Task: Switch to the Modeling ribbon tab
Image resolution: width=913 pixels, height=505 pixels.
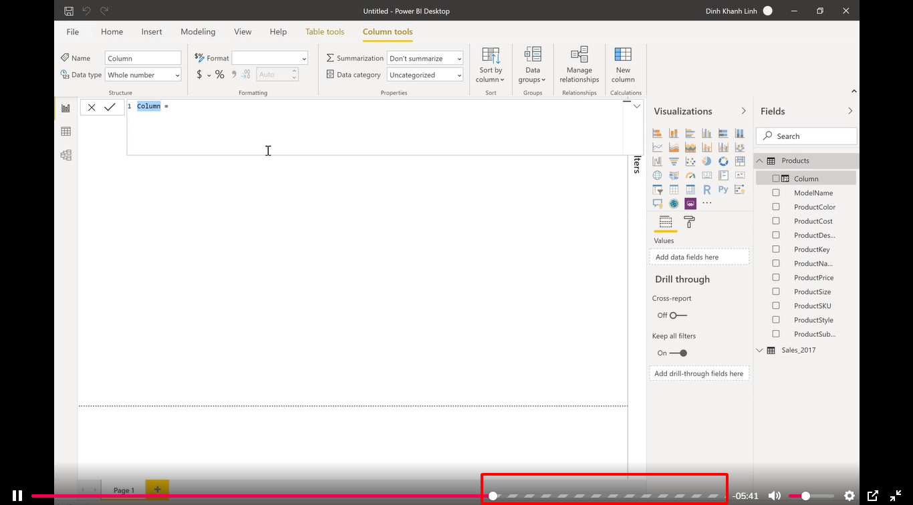Action: point(198,31)
